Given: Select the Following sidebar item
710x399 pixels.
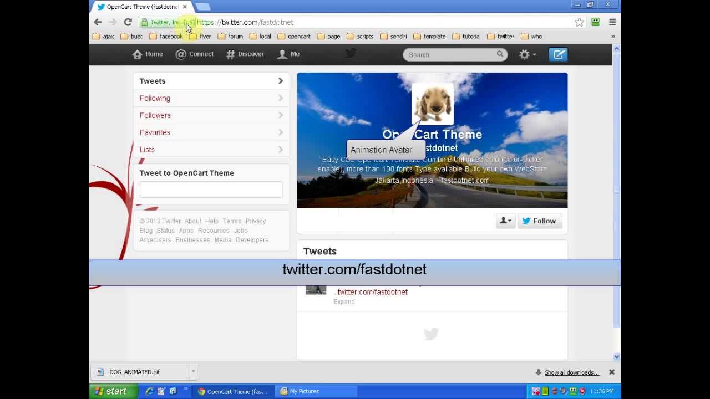Looking at the screenshot, I should 211,98.
